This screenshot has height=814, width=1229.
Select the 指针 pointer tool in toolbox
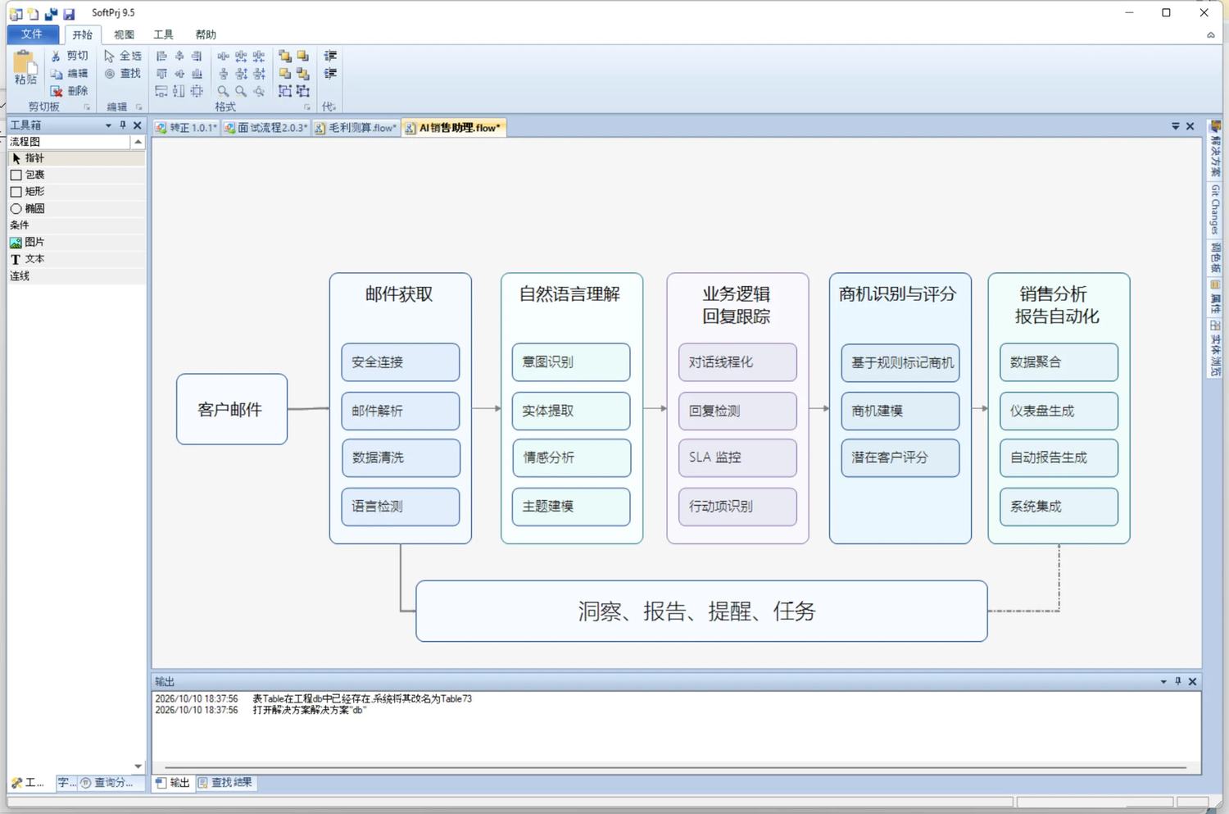(x=76, y=158)
